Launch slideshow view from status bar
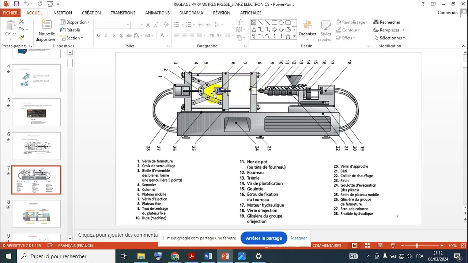468x263 pixels. (393, 245)
